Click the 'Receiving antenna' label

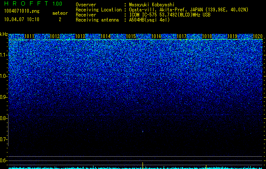97,20
